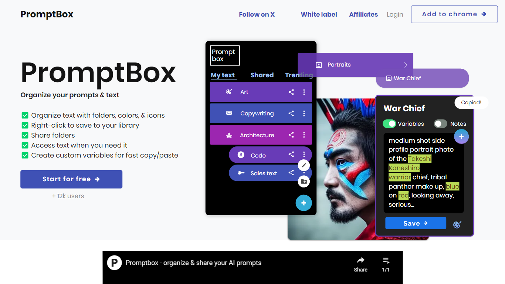Click the highlighted 'blue' color variable
This screenshot has height=284, width=505.
click(452, 186)
